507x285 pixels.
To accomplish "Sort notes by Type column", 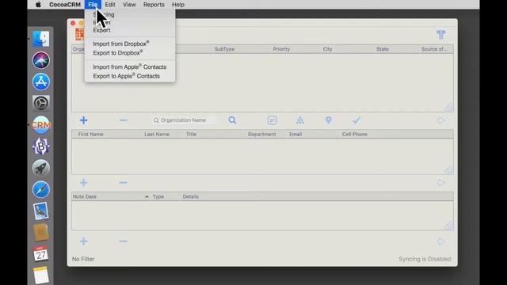I will click(x=158, y=196).
